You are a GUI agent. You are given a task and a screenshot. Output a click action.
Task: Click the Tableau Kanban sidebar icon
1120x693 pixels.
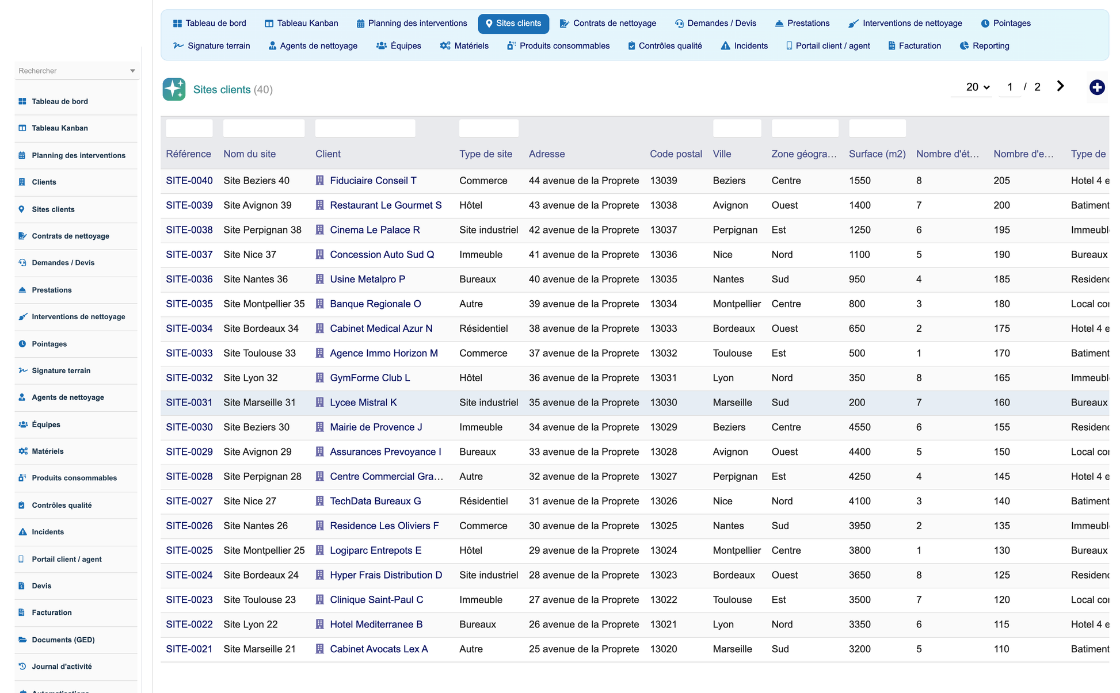coord(22,128)
